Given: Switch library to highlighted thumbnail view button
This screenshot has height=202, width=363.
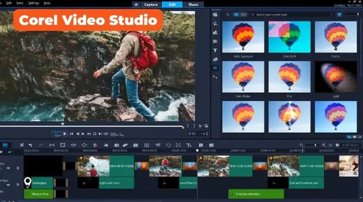Looking at the screenshot, I should 339,15.
